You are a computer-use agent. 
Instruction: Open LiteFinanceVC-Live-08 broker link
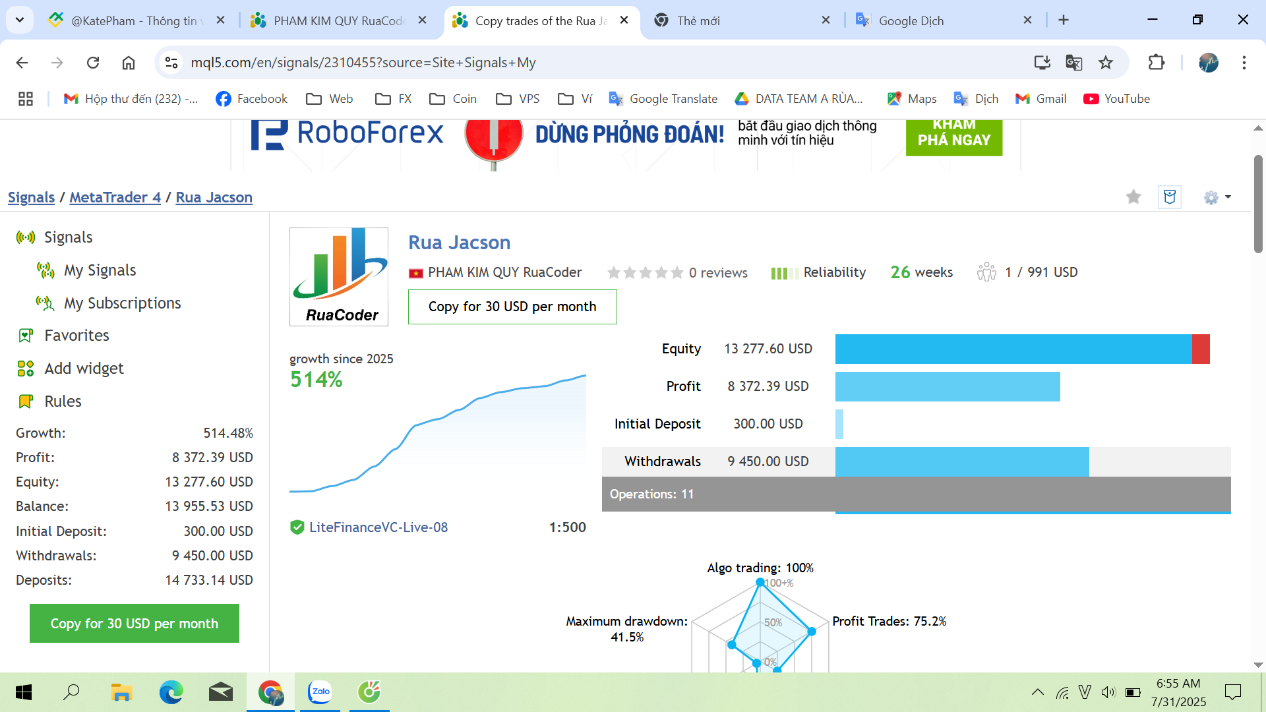[x=378, y=527]
